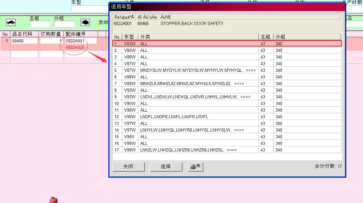The width and height of the screenshot is (363, 203).
Task: Select row 13, V97W ALL
Action: click(x=227, y=123)
